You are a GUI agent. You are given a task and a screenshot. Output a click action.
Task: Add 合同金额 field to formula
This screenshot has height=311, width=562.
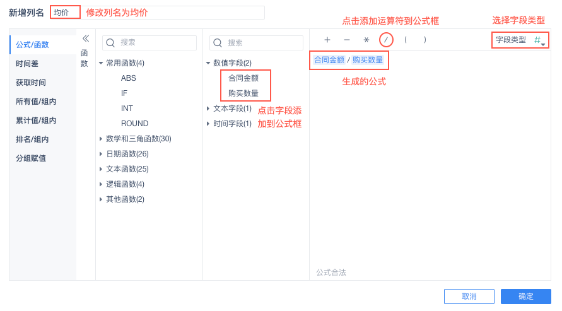243,78
